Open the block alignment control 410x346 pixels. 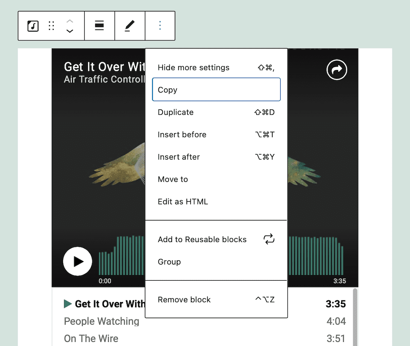[x=100, y=26]
